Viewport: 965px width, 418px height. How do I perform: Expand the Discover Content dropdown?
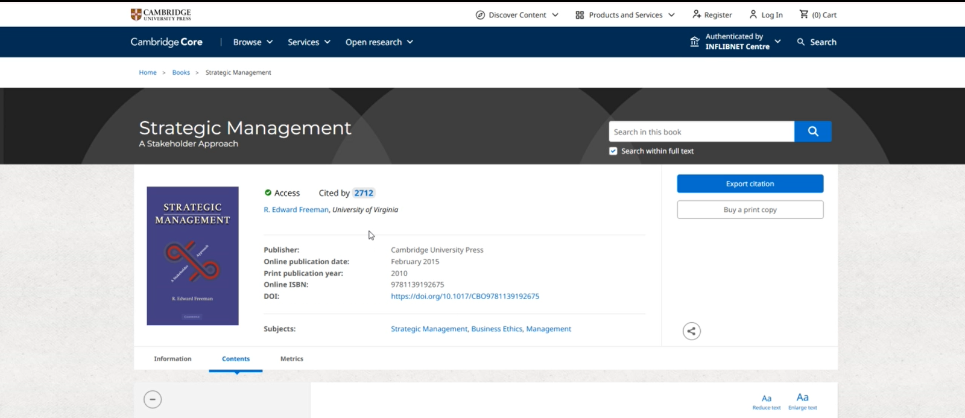pyautogui.click(x=517, y=14)
